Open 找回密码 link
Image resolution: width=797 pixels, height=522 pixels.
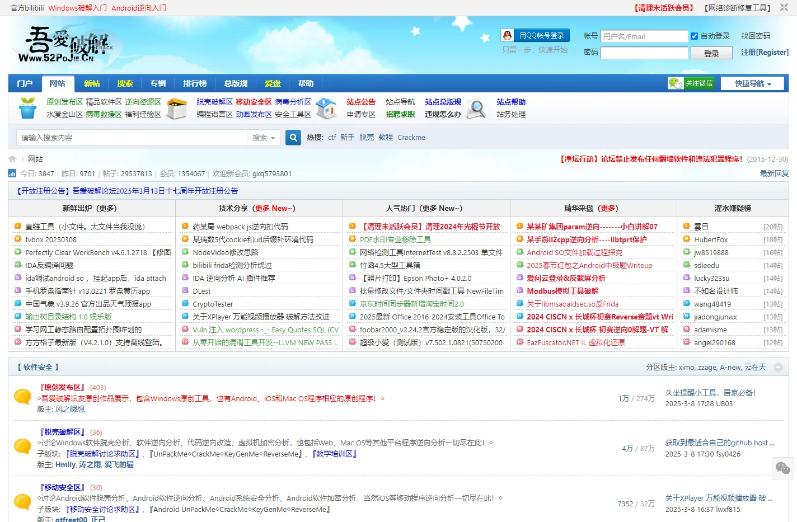click(756, 36)
